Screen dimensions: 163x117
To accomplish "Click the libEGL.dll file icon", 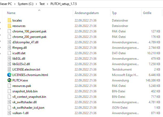I will pyautogui.click(x=9, y=58).
